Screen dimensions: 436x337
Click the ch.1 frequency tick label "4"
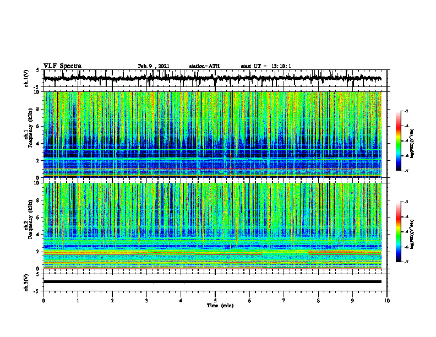coord(39,144)
